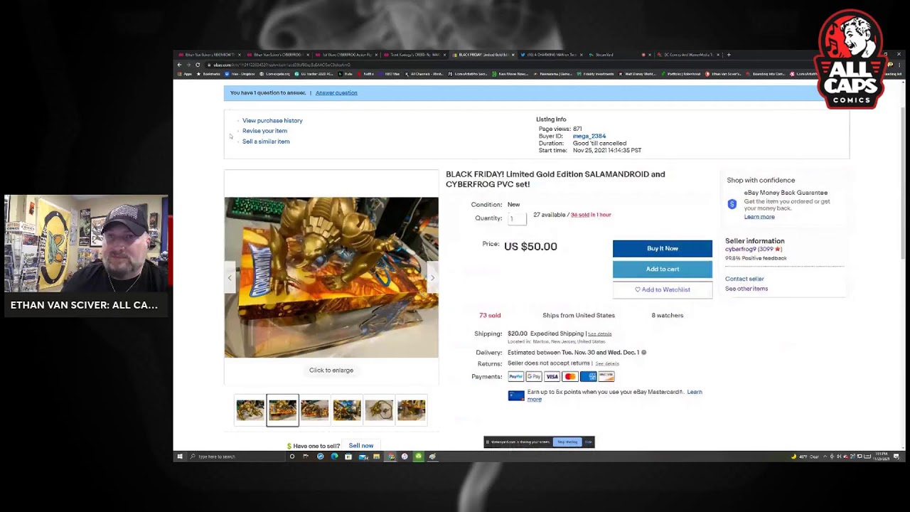Screen dimensions: 910x512
Task: Click the delivery estimate info icon
Action: click(x=644, y=353)
